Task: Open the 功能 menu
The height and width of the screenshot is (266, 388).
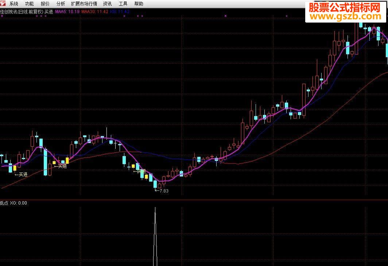Action: 30,4
